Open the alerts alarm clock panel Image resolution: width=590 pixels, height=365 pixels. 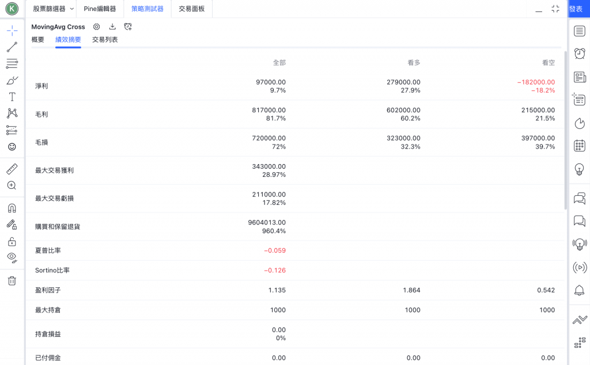point(580,54)
